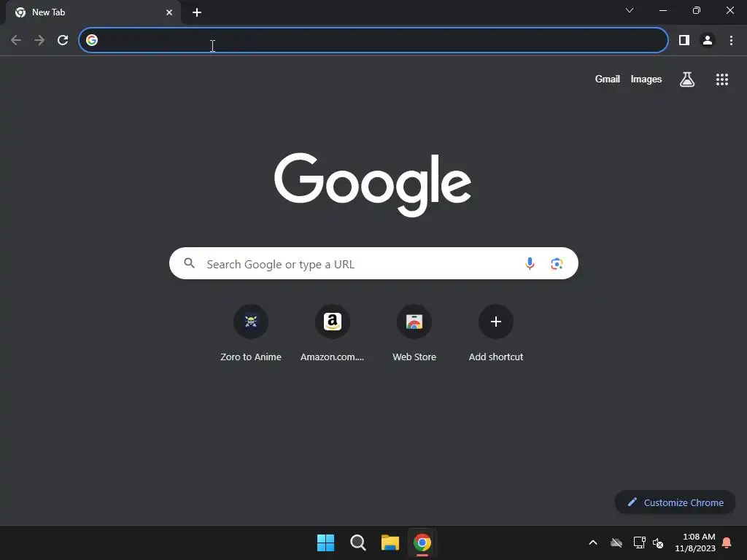Minimize the Chrome window

point(662,10)
